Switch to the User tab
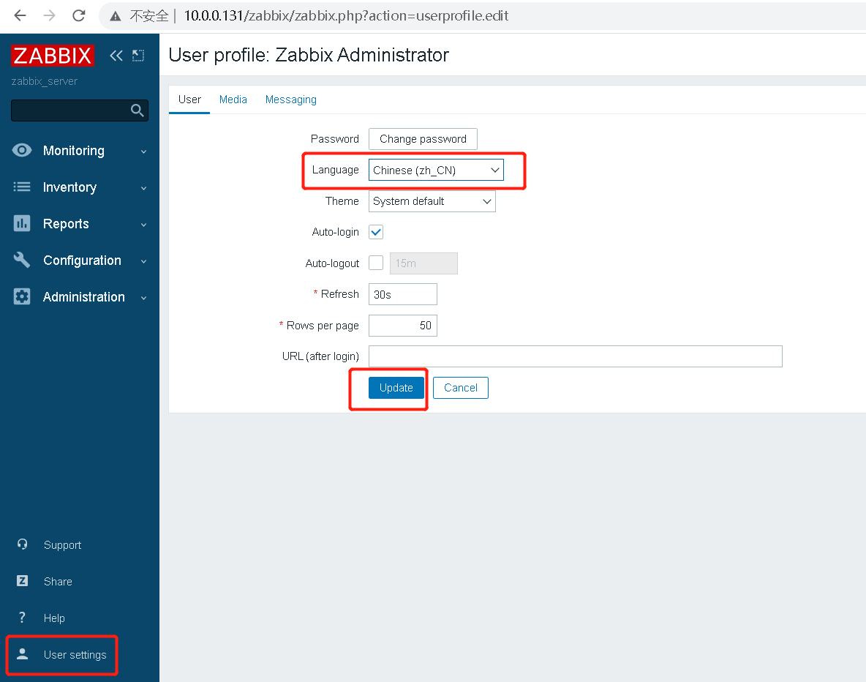 coord(189,100)
